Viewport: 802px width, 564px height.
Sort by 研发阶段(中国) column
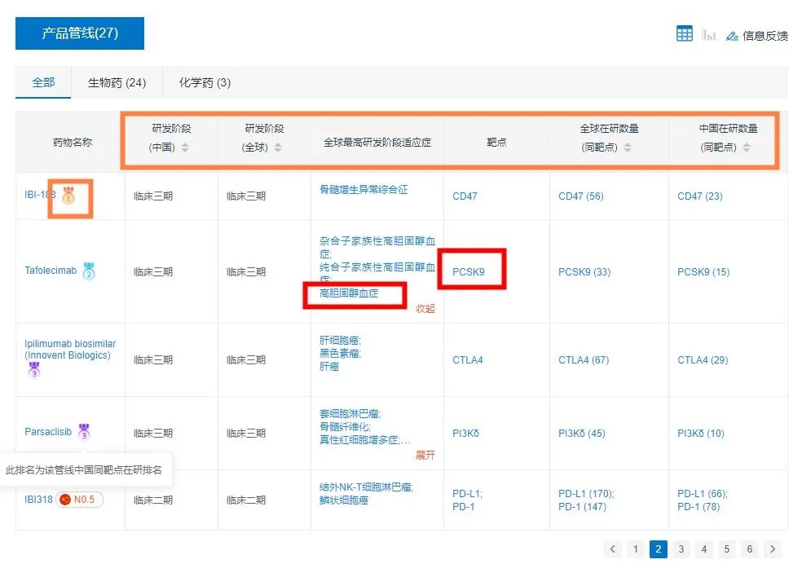click(185, 148)
